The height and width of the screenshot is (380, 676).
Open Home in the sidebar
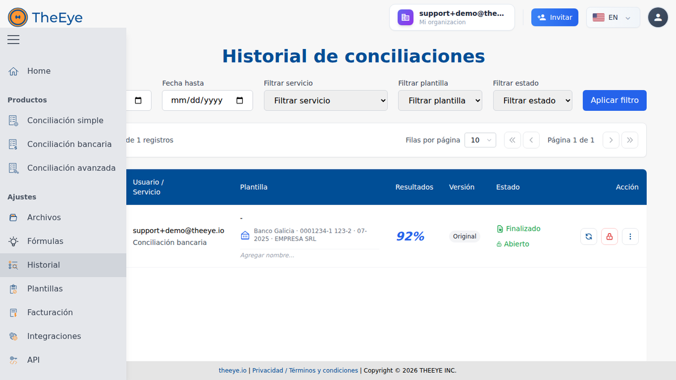pos(63,71)
